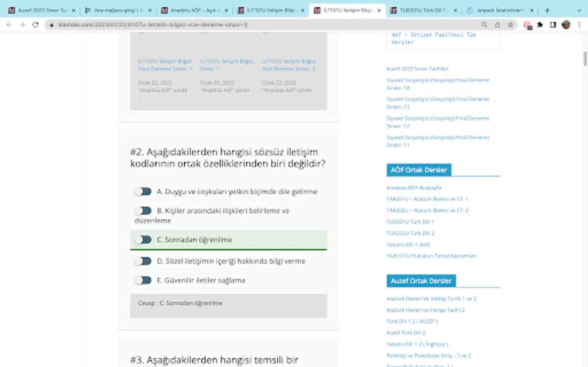Open the Extensions puzzle menu

point(540,25)
